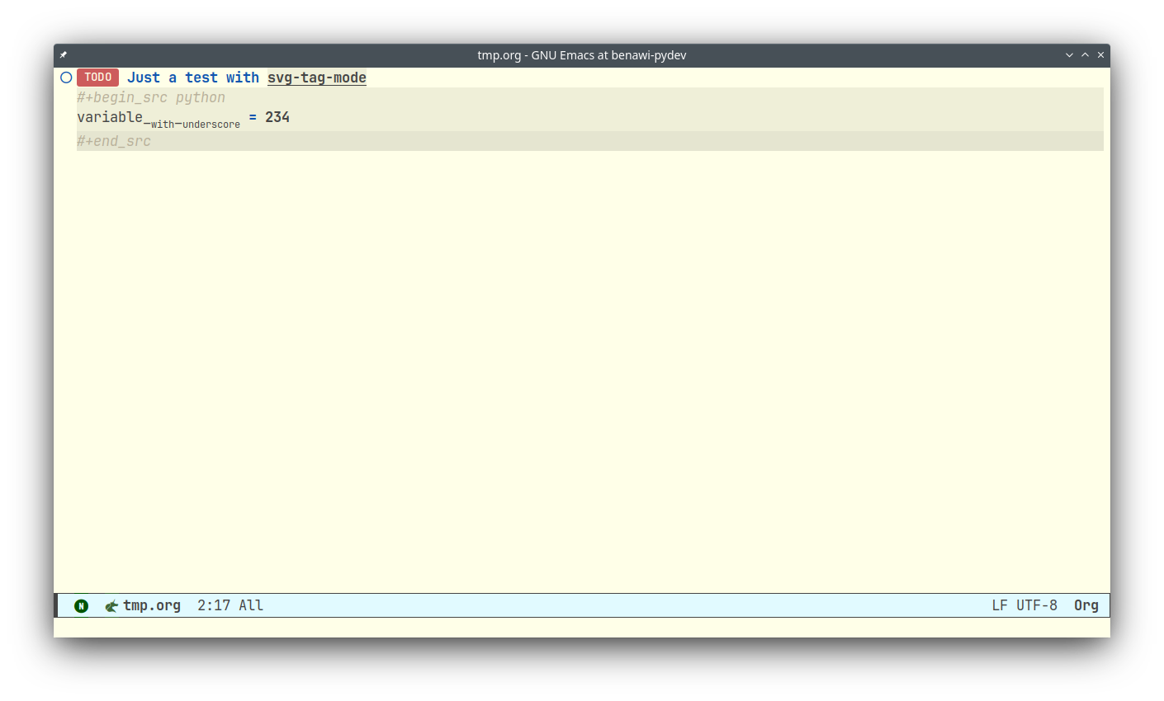Click the circular bullet before the TODO headline
Screen dimensions: 1164x701
click(65, 77)
